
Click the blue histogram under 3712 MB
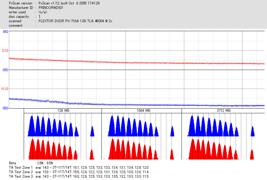point(221,126)
